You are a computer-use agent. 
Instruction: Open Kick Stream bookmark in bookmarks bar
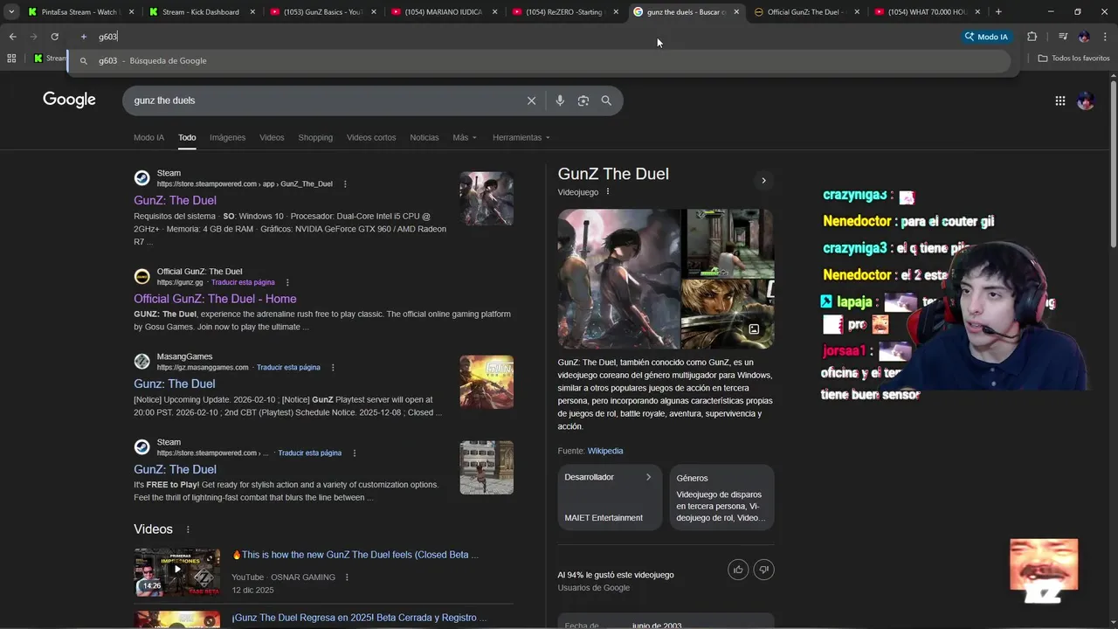pyautogui.click(x=50, y=58)
